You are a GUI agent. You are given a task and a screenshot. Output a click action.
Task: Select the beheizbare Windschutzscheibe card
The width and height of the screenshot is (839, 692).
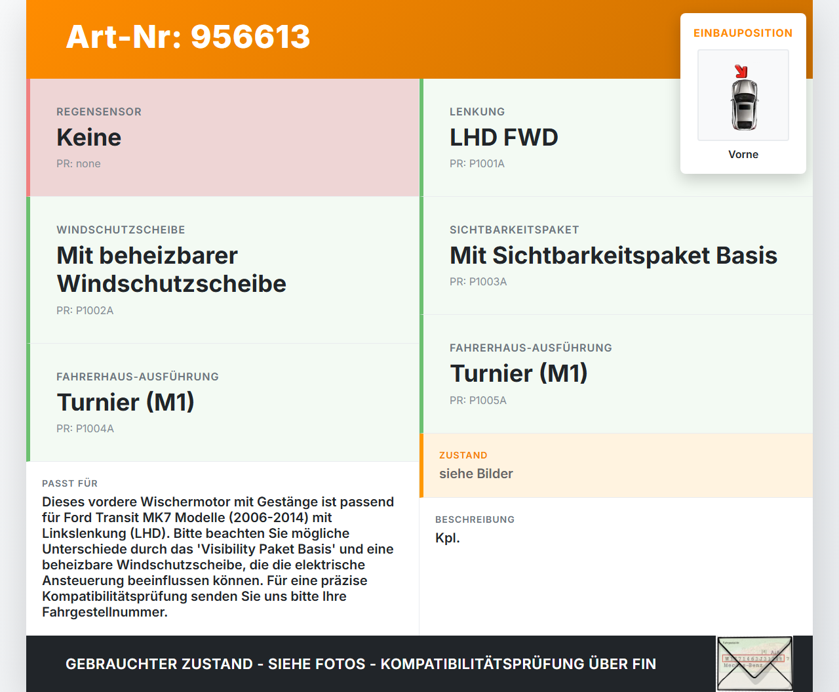[223, 269]
